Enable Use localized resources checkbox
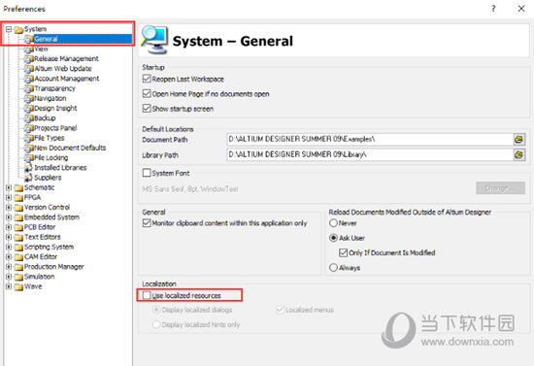 (x=147, y=295)
